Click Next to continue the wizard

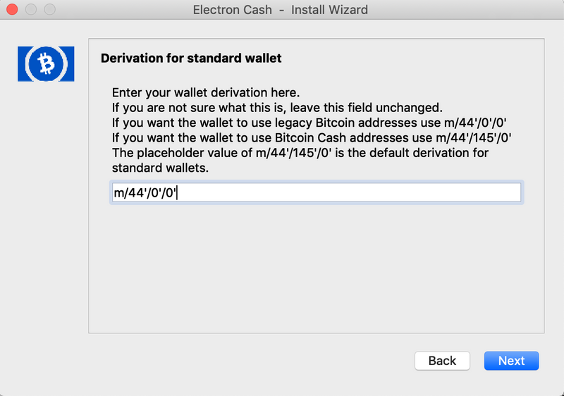coord(511,361)
